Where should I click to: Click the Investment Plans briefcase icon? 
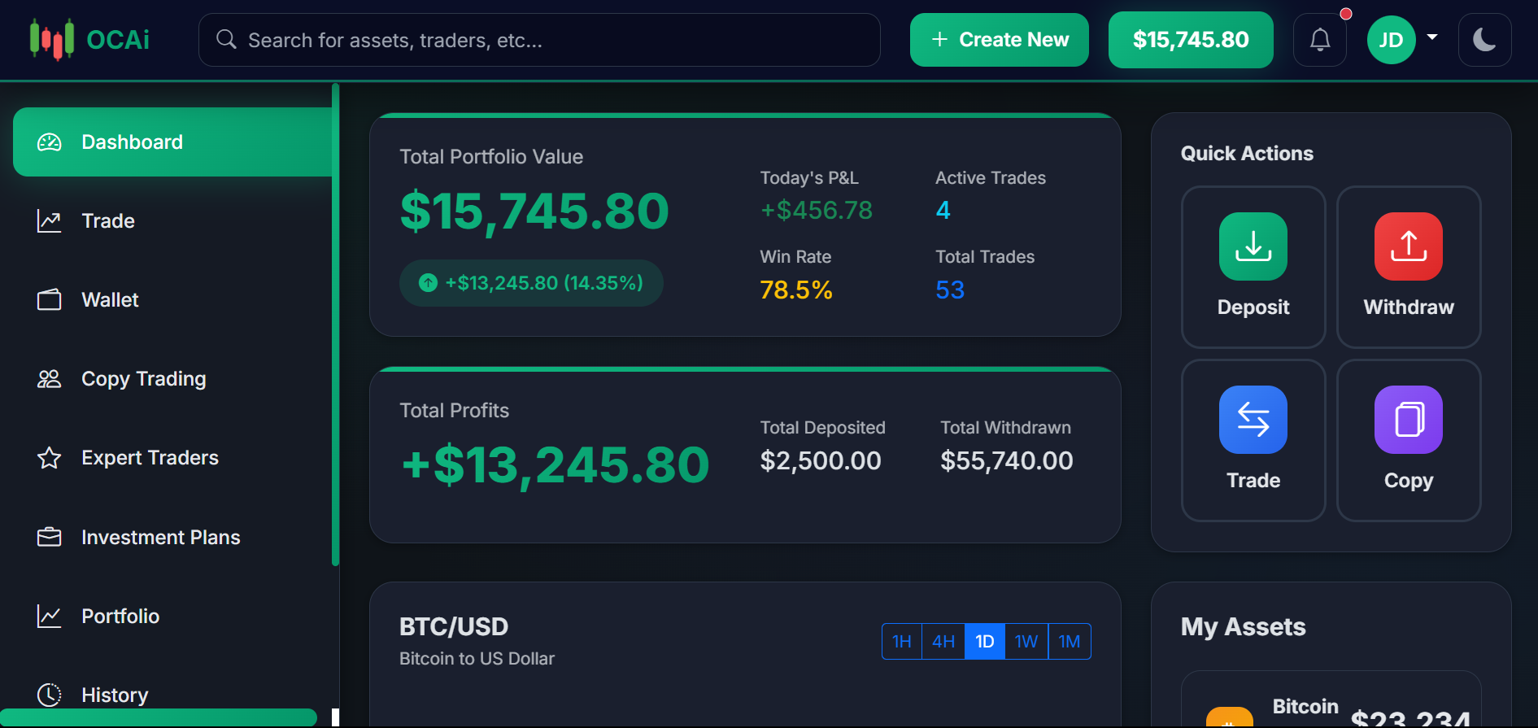pyautogui.click(x=50, y=538)
